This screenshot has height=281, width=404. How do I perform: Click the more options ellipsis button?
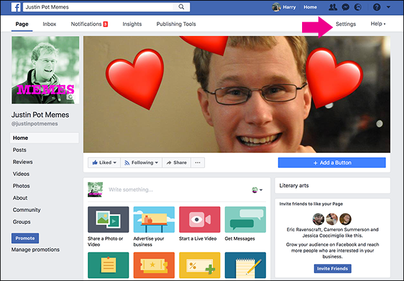[198, 163]
